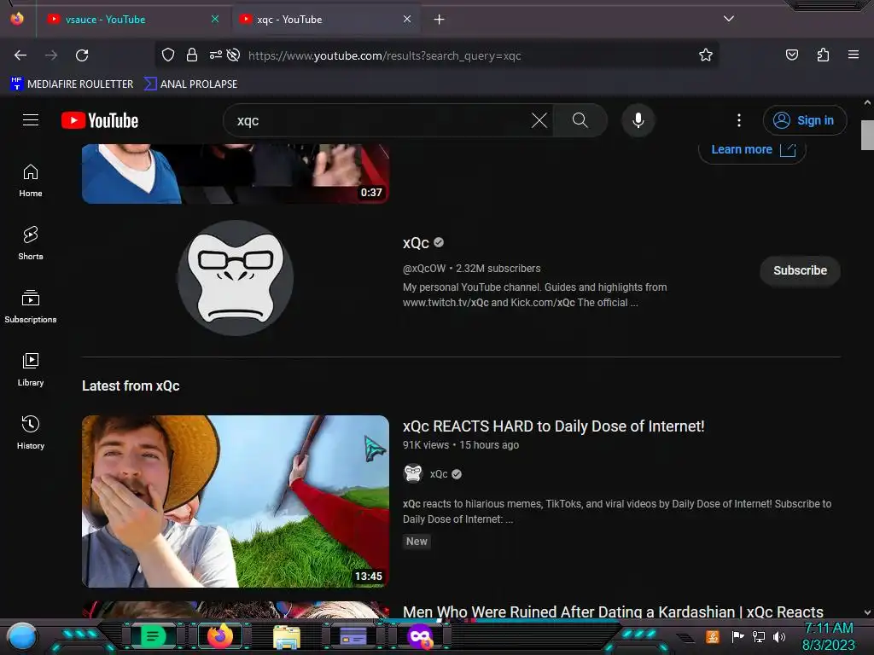This screenshot has height=655, width=874.
Task: Close the vsauce - YouTube tab
Action: point(214,19)
